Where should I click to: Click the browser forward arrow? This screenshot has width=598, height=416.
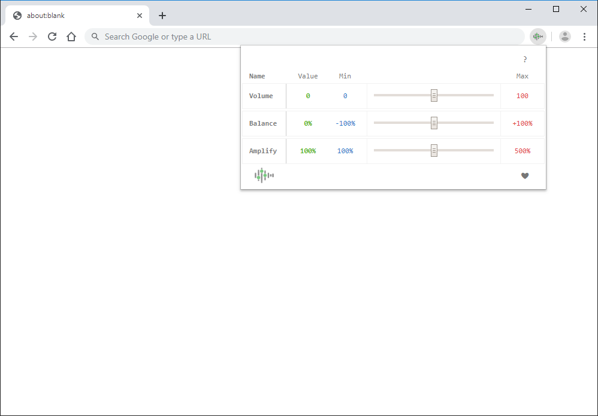[x=33, y=37]
